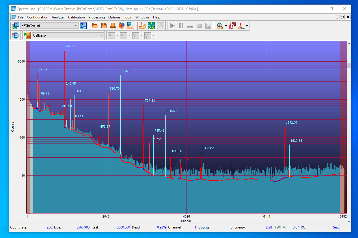
Task: Click the peak shape calibration icon
Action: [x=152, y=26]
